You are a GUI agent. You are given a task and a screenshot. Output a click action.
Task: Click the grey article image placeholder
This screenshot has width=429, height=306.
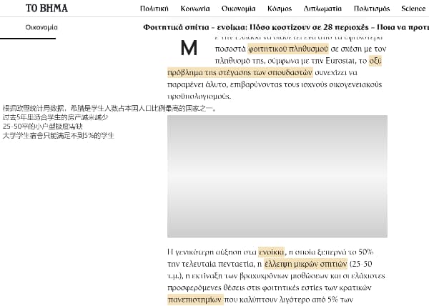(277, 176)
